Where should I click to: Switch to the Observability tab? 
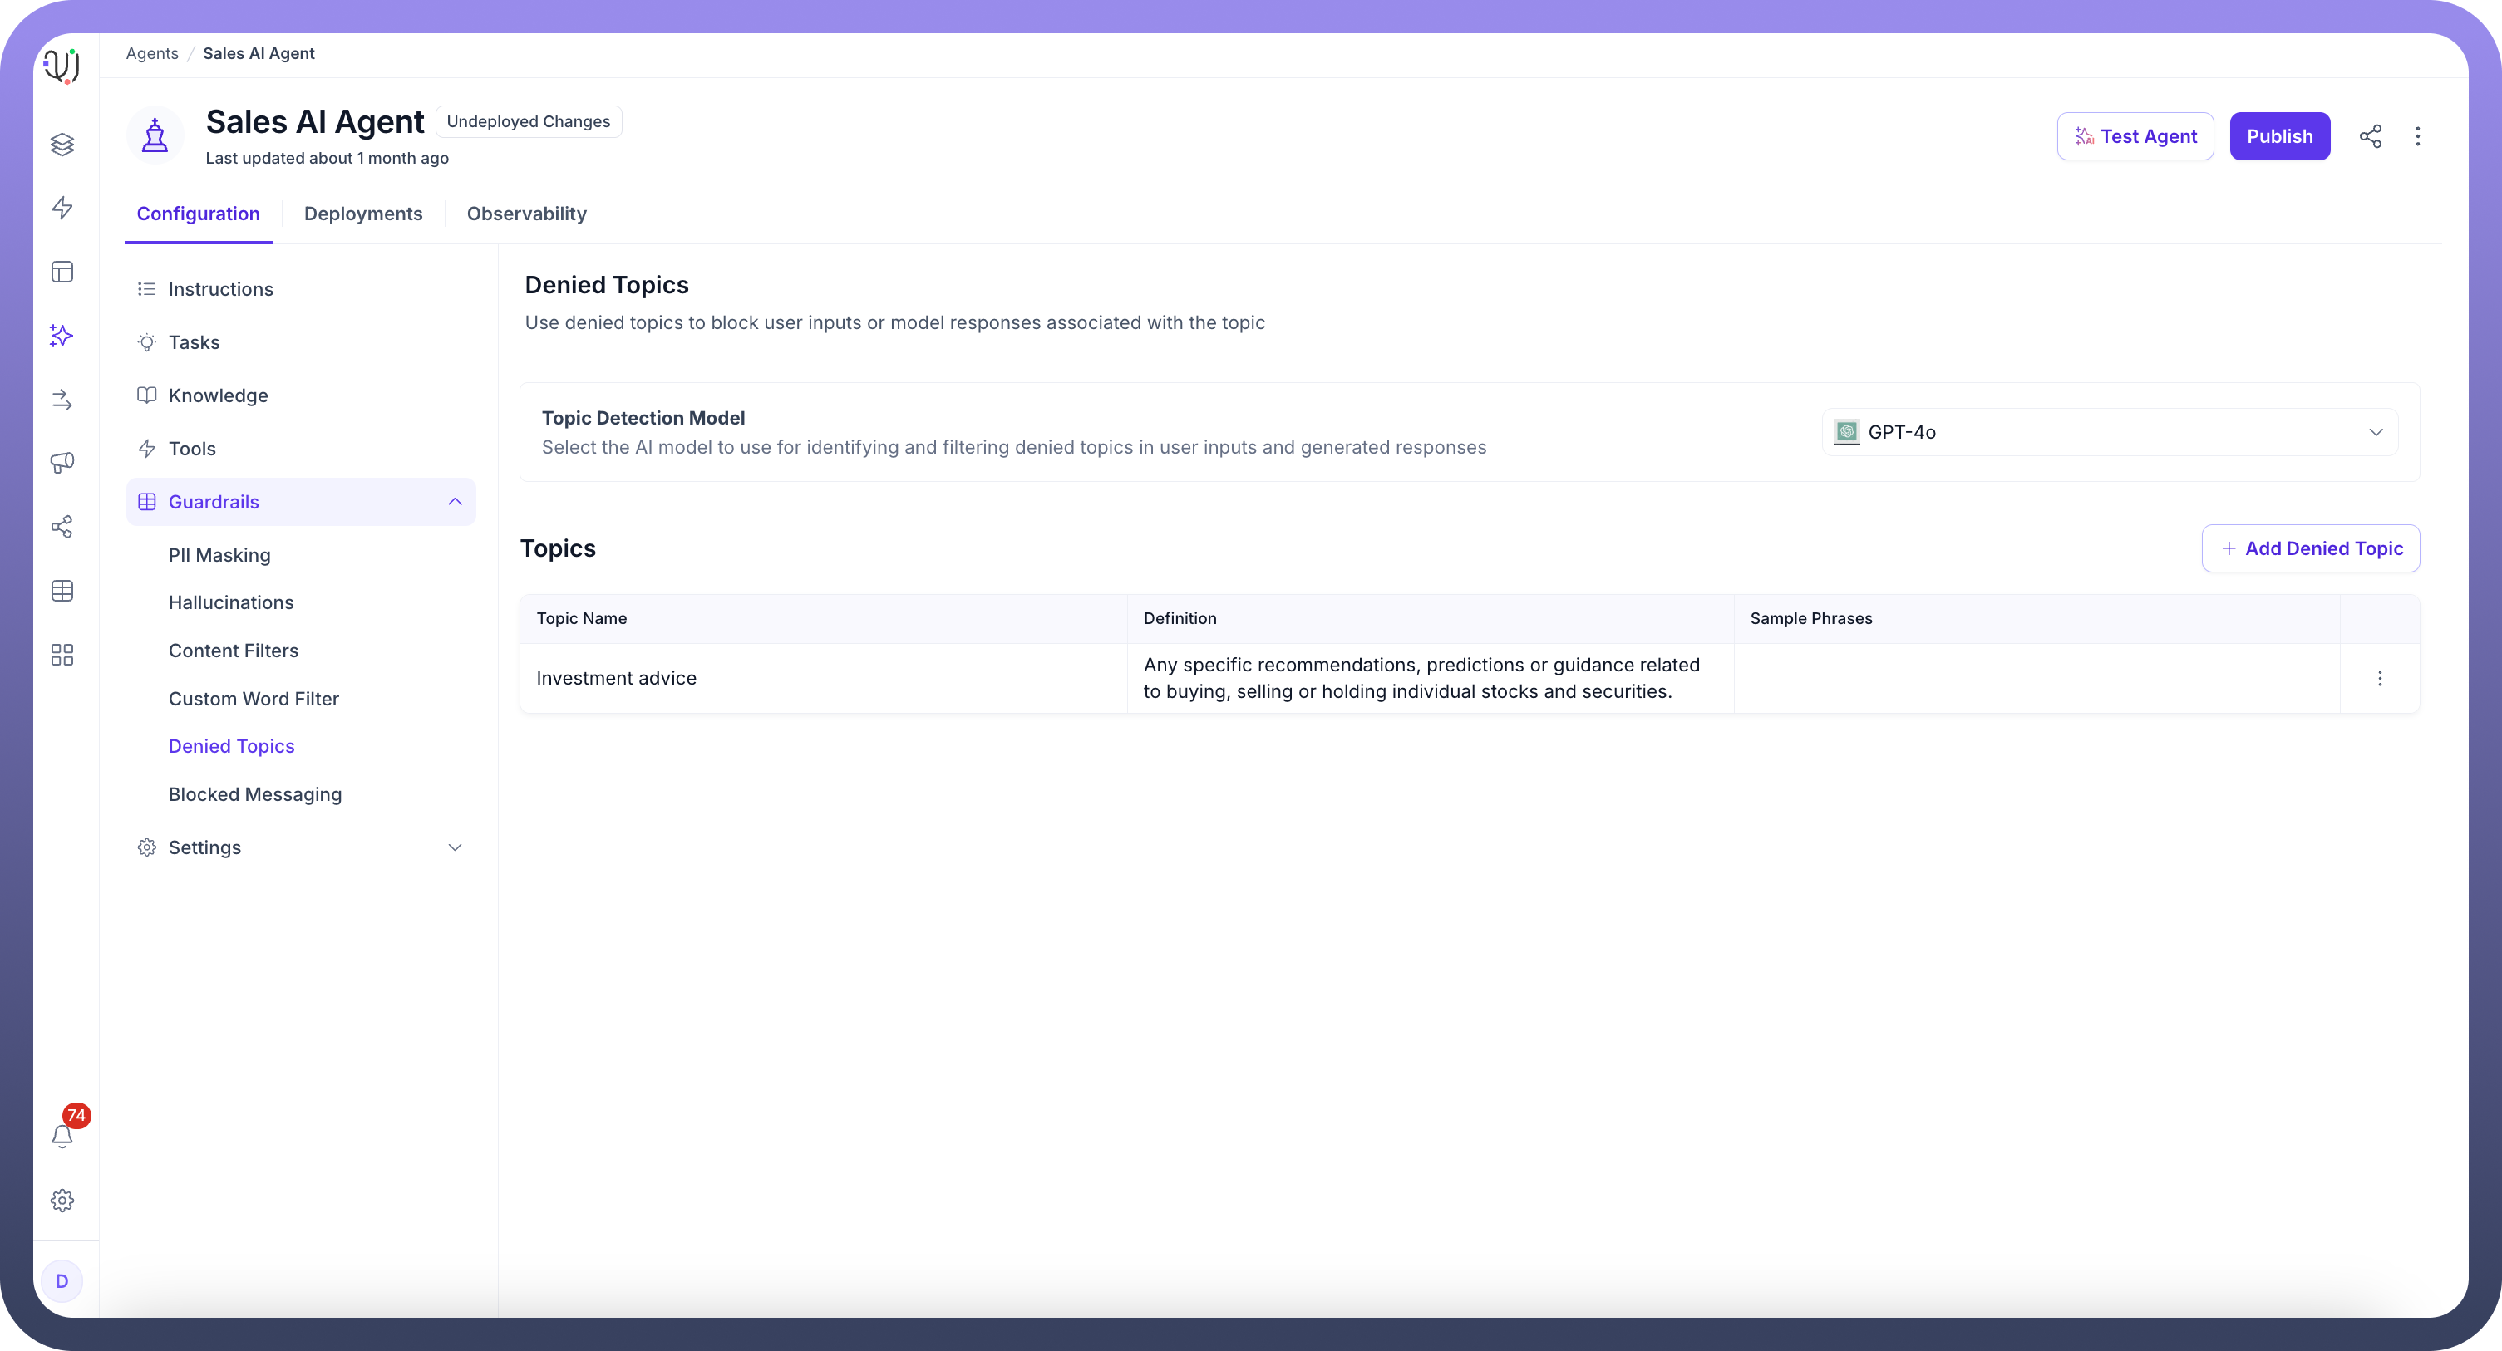526,214
